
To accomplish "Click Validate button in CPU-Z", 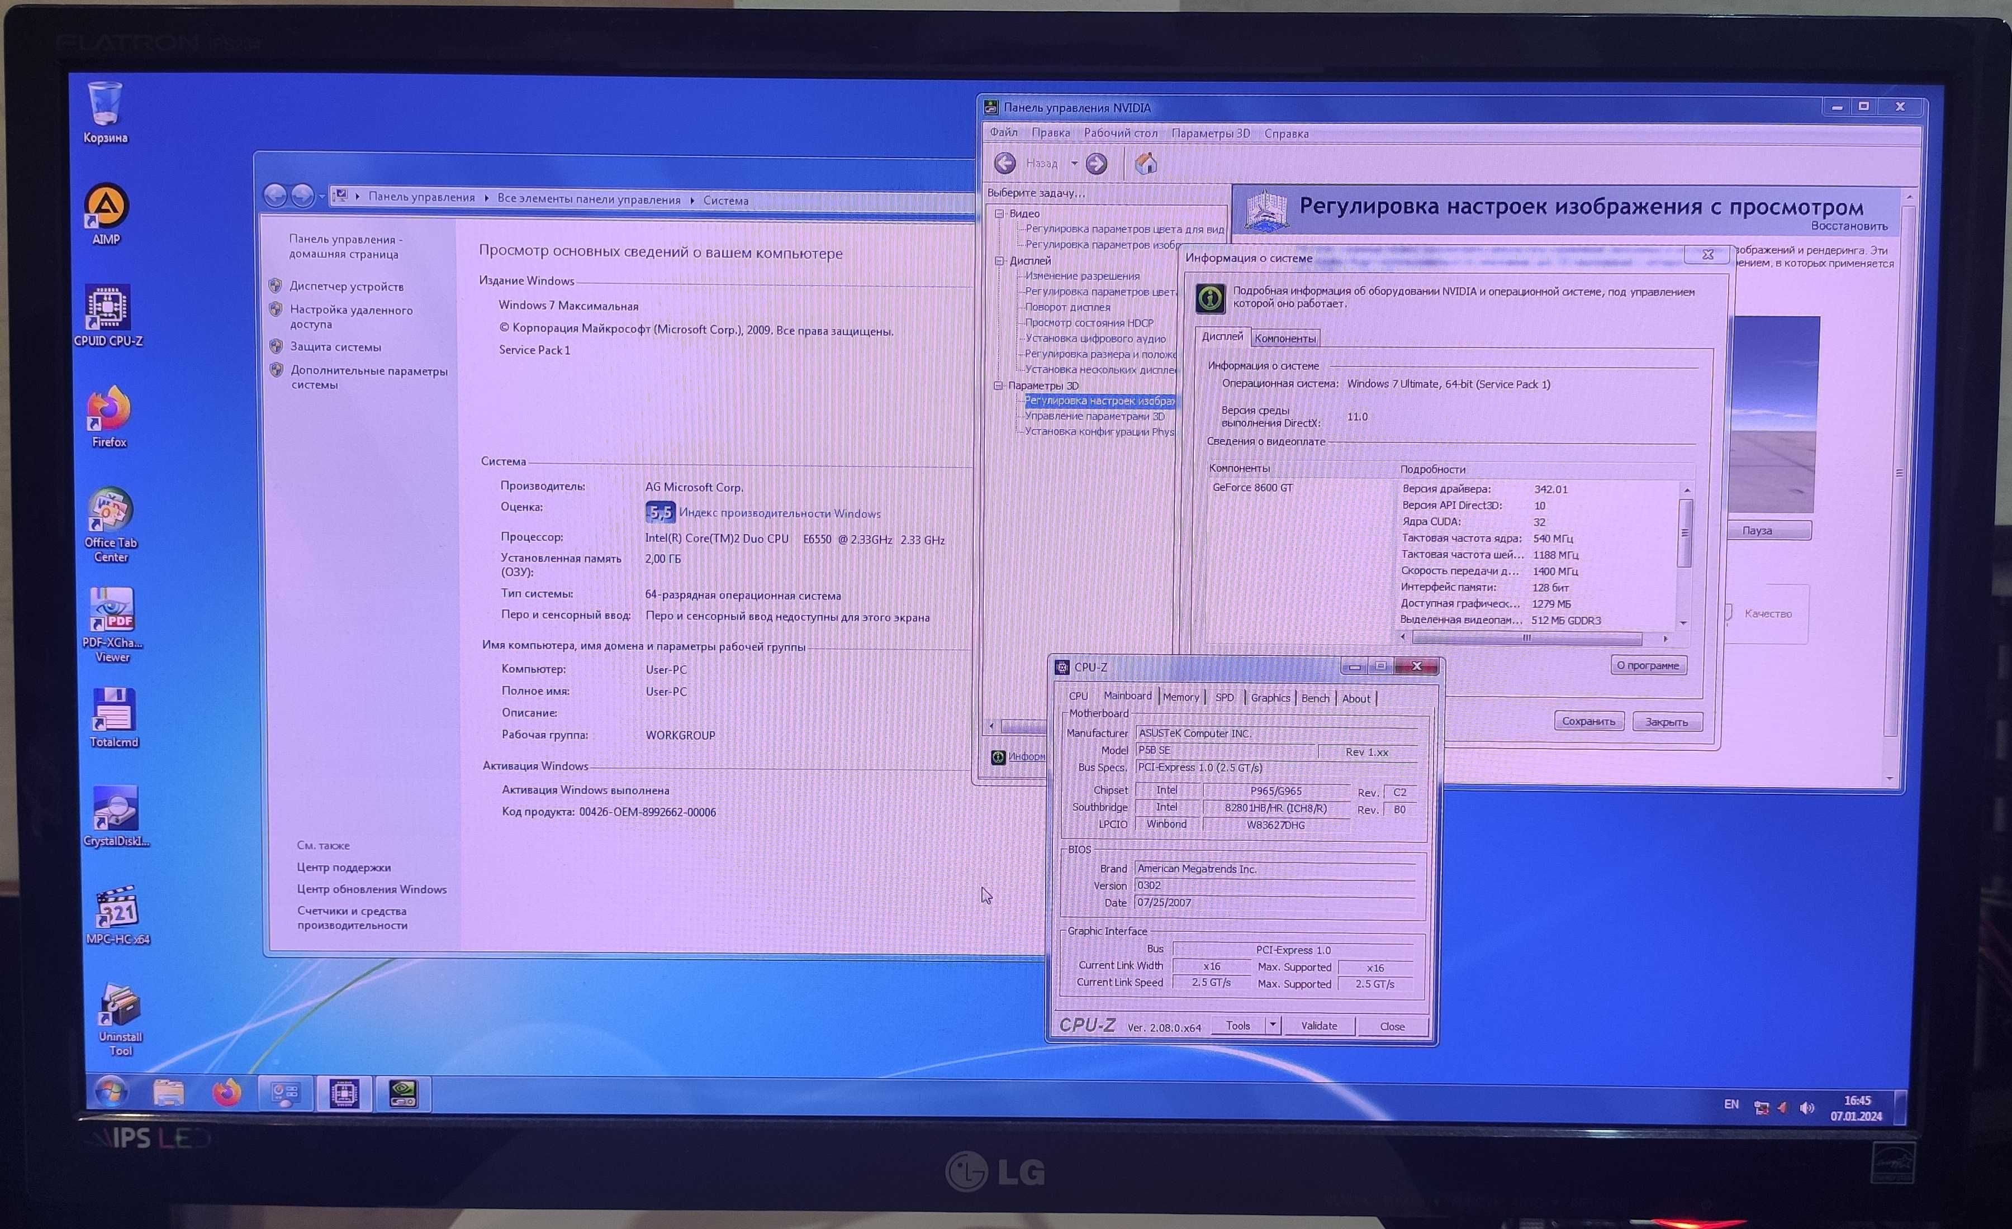I will coord(1319,1026).
